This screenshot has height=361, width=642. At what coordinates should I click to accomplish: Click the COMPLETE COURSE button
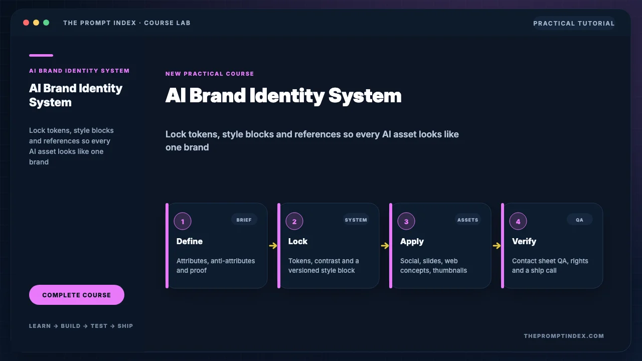pyautogui.click(x=77, y=295)
